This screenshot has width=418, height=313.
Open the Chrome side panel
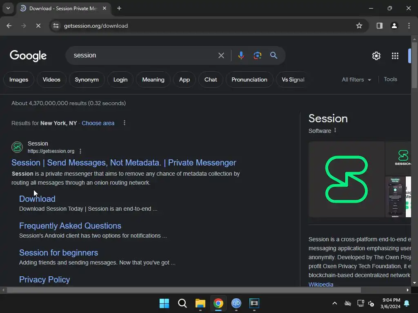point(379,26)
